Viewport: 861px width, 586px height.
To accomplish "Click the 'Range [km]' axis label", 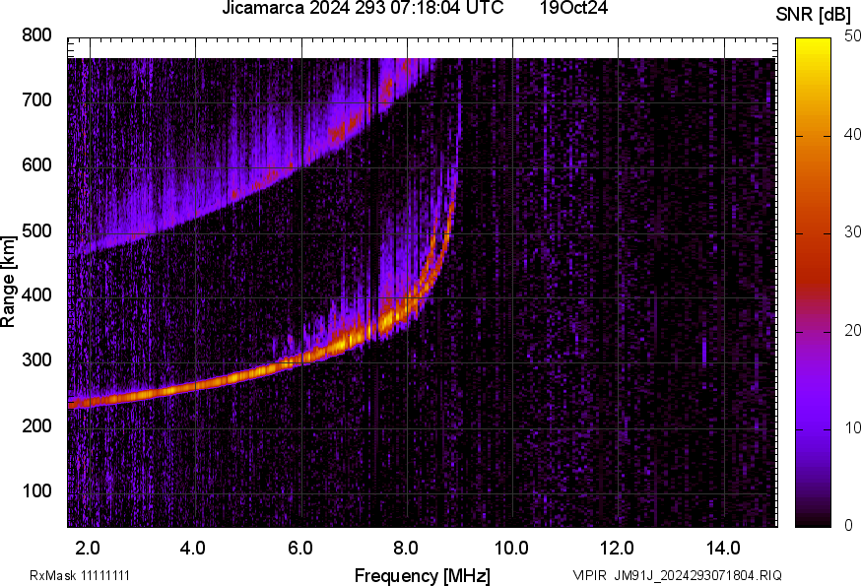I will pos(8,282).
